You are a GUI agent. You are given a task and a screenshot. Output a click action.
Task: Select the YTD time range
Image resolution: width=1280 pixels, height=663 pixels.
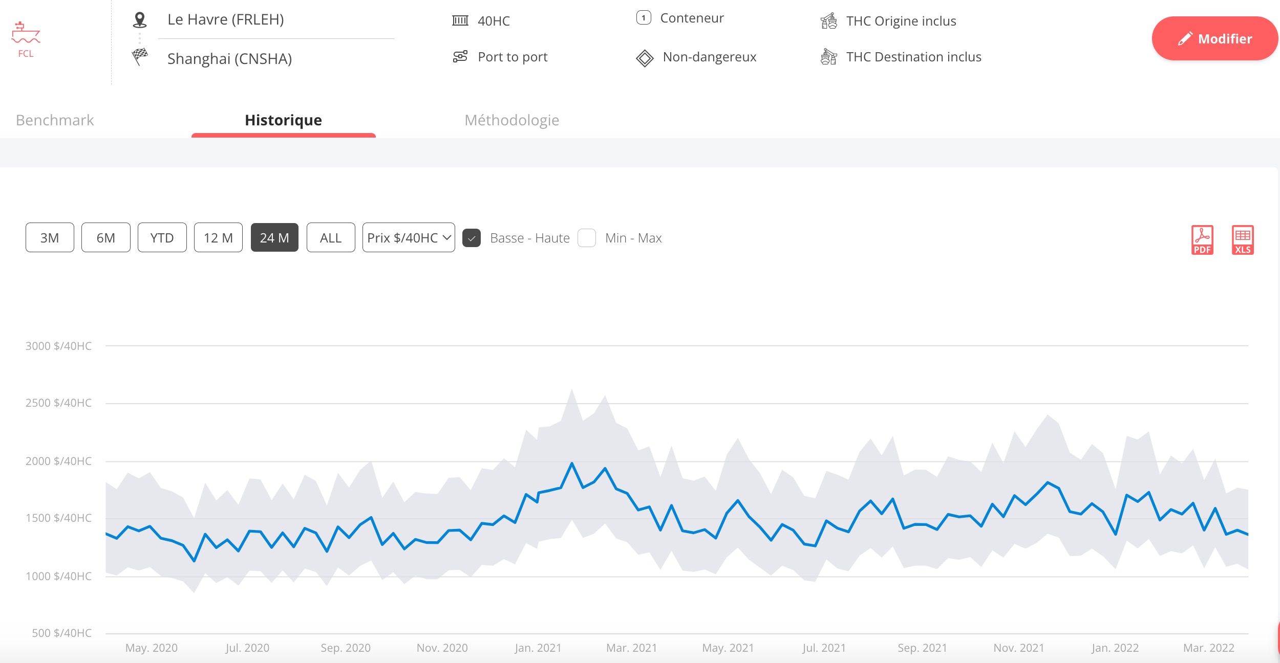tap(162, 237)
